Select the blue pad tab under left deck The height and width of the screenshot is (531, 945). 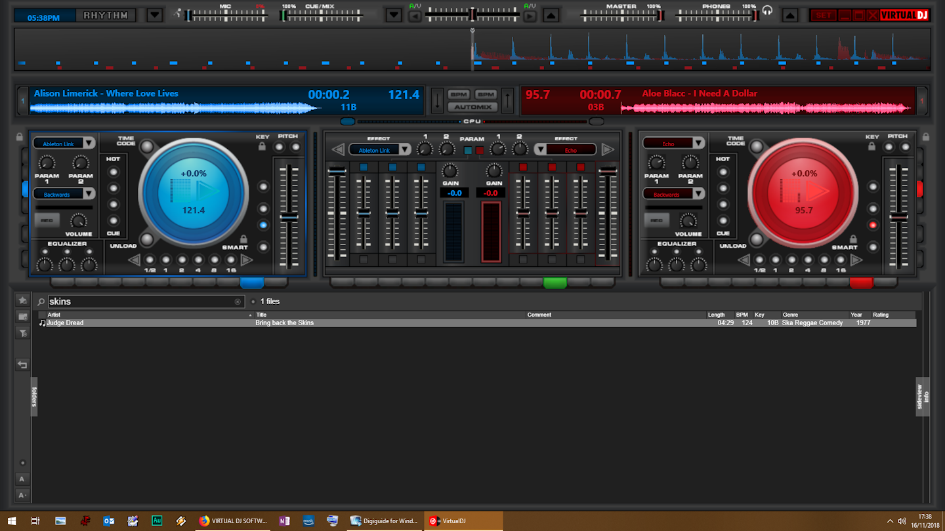252,283
